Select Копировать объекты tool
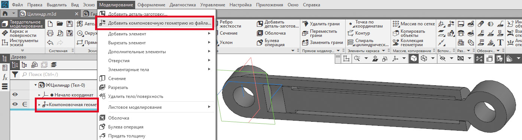 pos(409,33)
